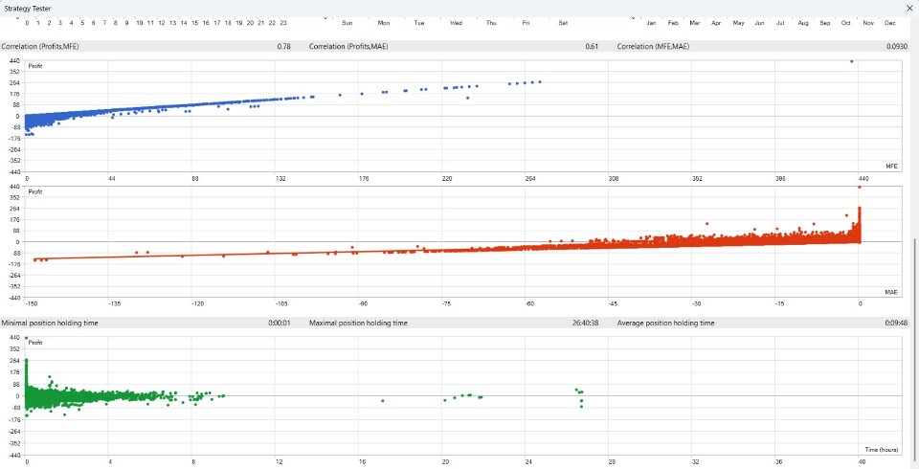
Task: Click the highest red outlier point in MAE chart
Action: [x=860, y=187]
